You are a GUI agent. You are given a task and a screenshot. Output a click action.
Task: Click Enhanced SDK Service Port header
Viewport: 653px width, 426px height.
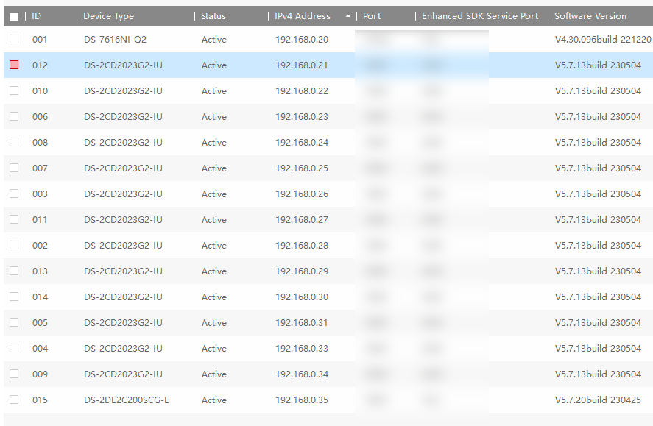point(480,16)
